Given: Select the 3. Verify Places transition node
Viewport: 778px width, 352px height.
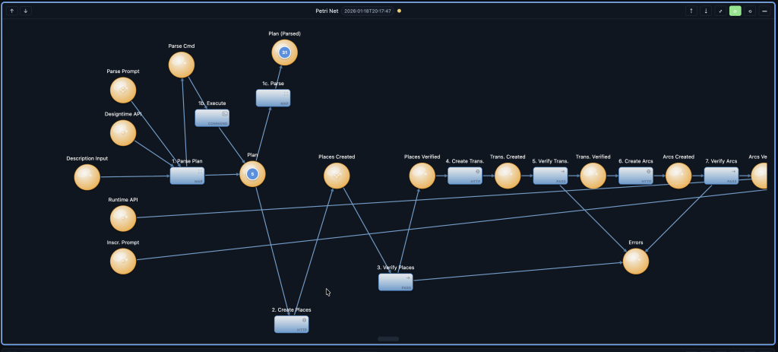Looking at the screenshot, I should tap(396, 282).
